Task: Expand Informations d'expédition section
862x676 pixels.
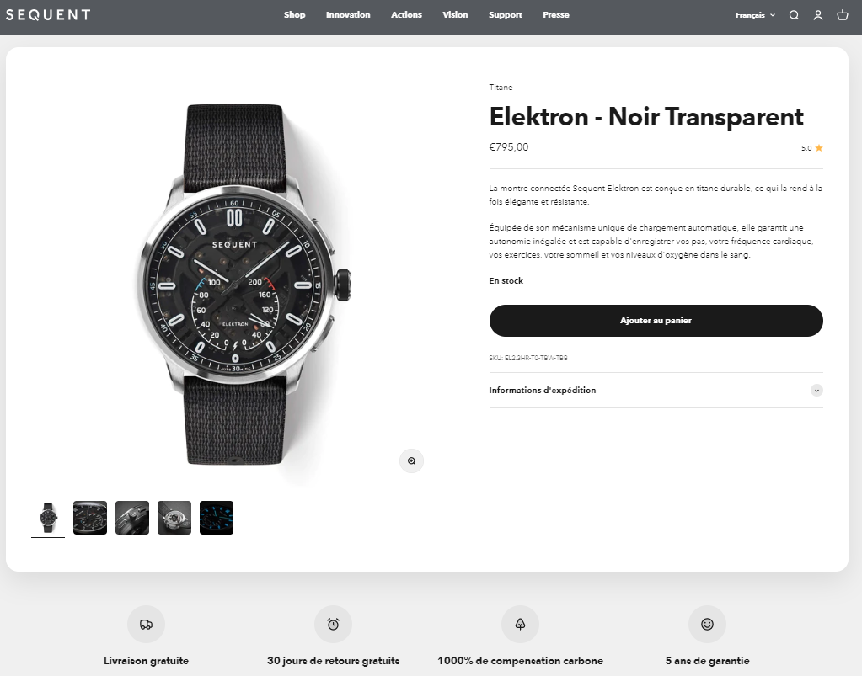Action: (x=656, y=391)
